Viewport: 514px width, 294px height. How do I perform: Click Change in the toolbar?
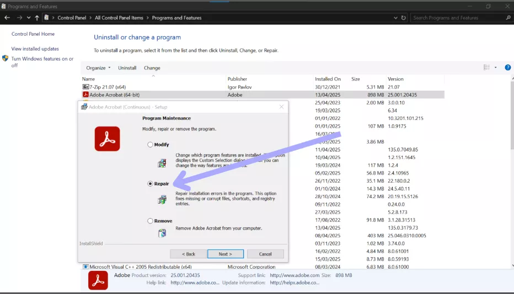pos(152,68)
